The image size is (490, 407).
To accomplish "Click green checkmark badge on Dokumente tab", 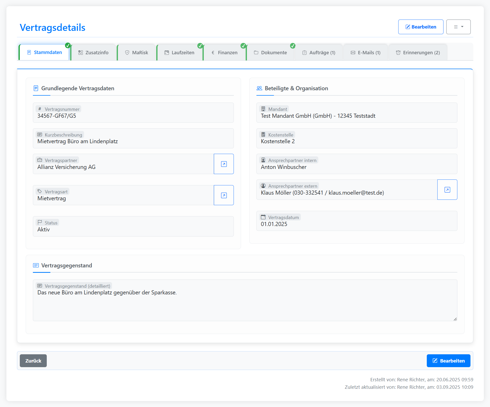I will click(x=293, y=46).
